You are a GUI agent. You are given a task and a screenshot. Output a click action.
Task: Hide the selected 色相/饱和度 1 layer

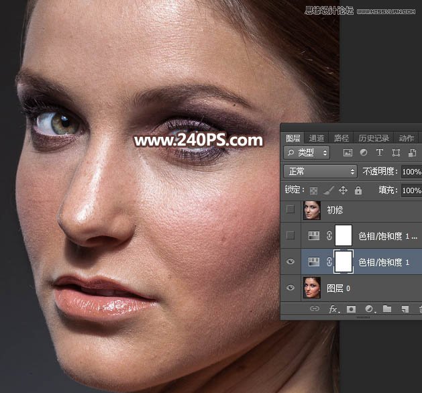pos(291,262)
